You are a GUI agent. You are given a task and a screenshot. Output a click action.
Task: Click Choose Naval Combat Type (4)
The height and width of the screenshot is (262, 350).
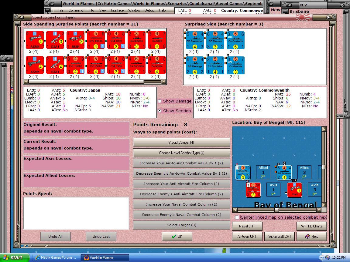pos(181,153)
